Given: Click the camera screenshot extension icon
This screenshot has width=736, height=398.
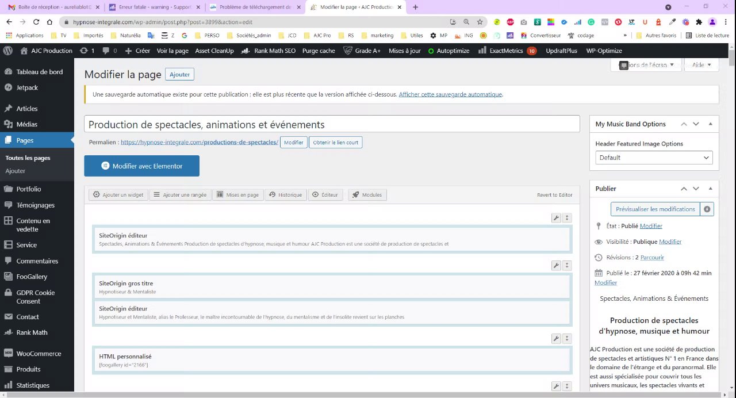Looking at the screenshot, I should point(523,22).
